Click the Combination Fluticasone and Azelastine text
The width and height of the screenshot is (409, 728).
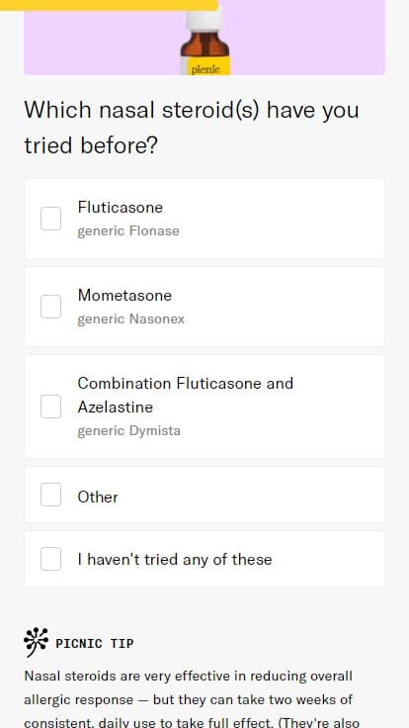[x=186, y=395]
